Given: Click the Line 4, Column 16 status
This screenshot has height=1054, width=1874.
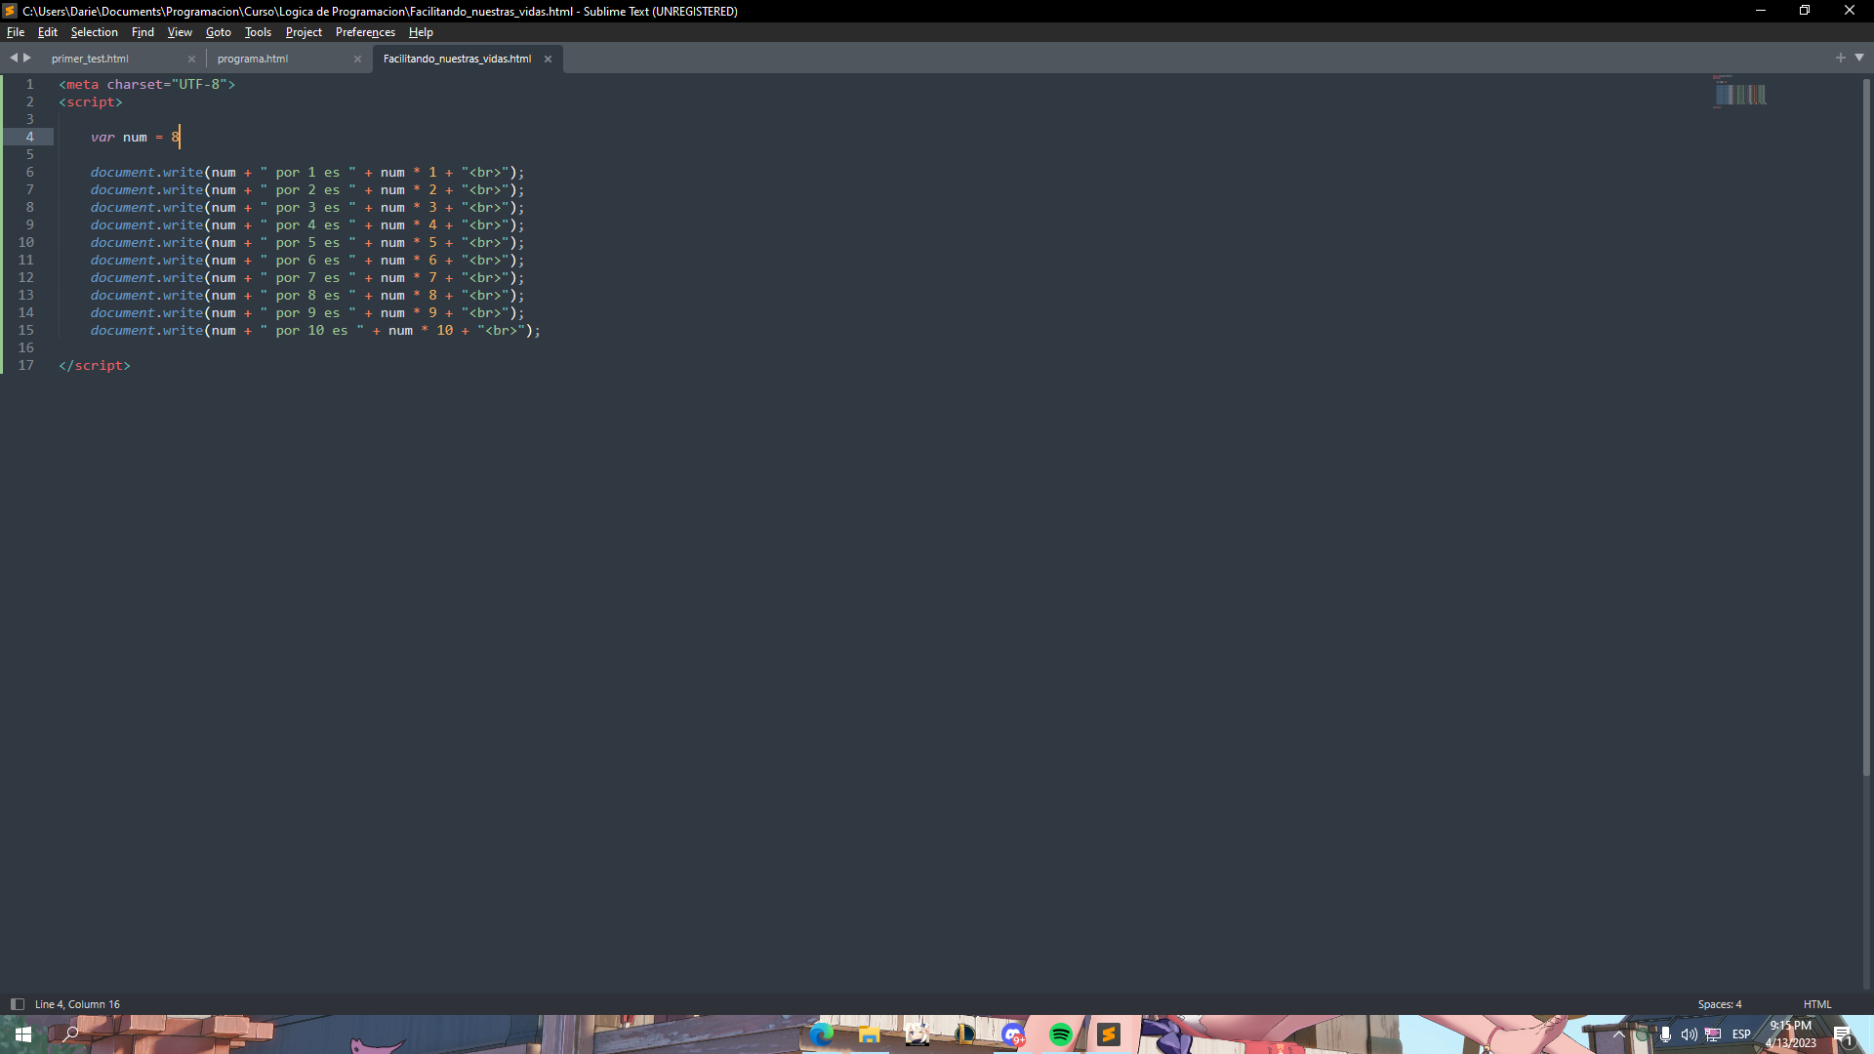Looking at the screenshot, I should (x=77, y=1004).
